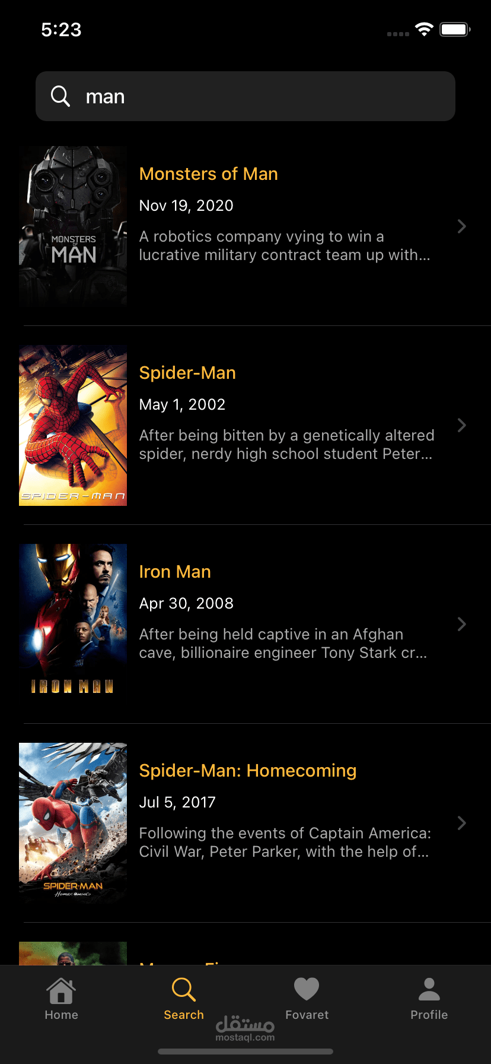
Task: Tap the magnifier icon in search bar
Action: [x=60, y=96]
